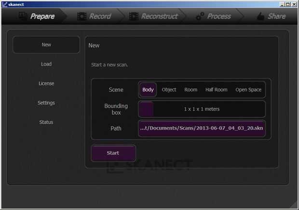The image size is (299, 210).
Task: Click the 'New' panel heading
Action: 94,45
